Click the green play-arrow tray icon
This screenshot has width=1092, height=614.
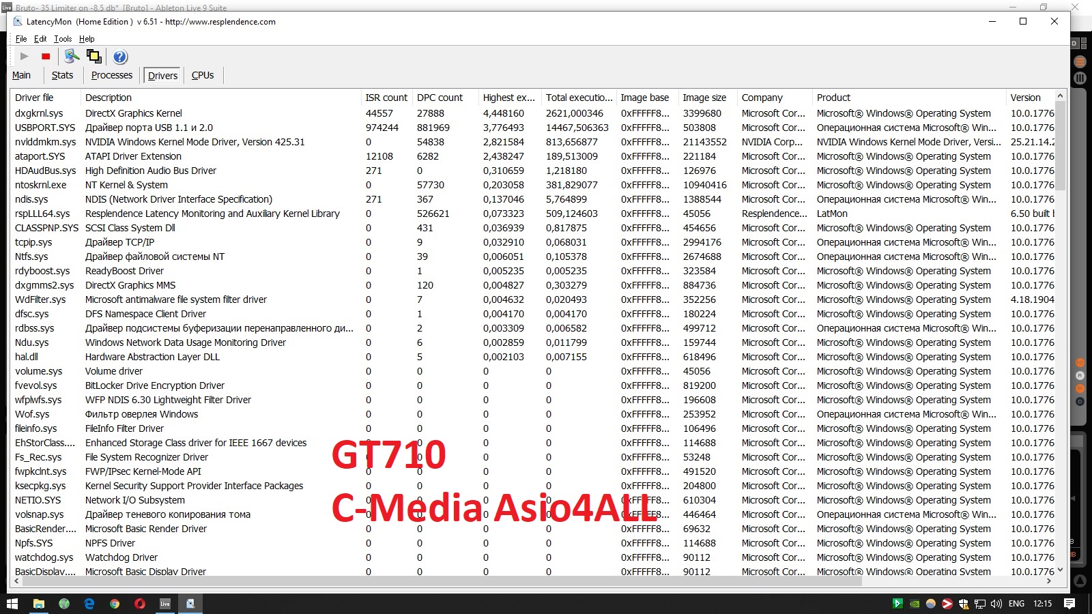coord(897,604)
